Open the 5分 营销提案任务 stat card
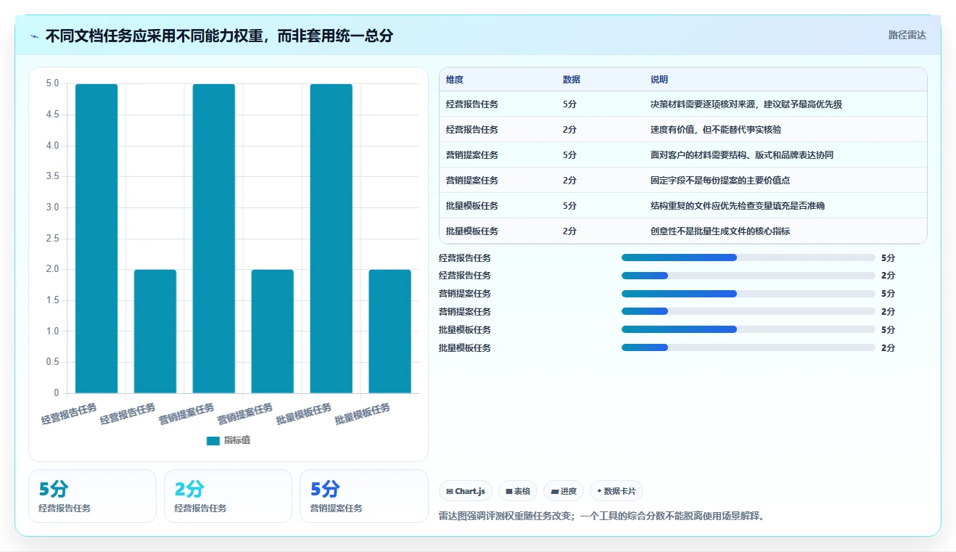Screen dimensions: 956x552 coord(363,496)
